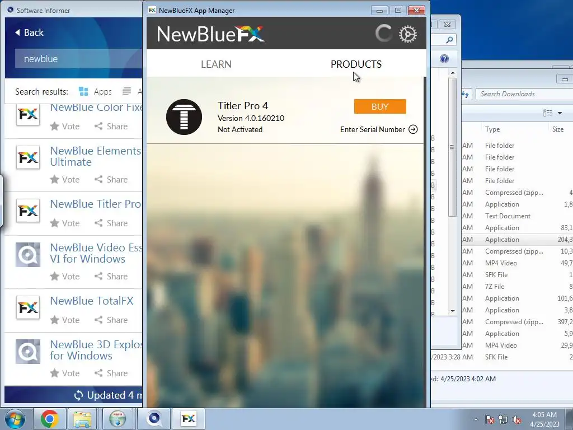Screen dimensions: 573x430
Task: Select the 7Z File row in Explorer
Action: click(x=517, y=287)
